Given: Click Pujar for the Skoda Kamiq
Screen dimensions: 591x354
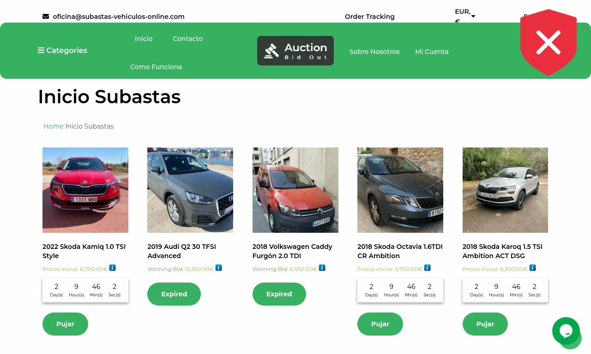Looking at the screenshot, I should [65, 324].
